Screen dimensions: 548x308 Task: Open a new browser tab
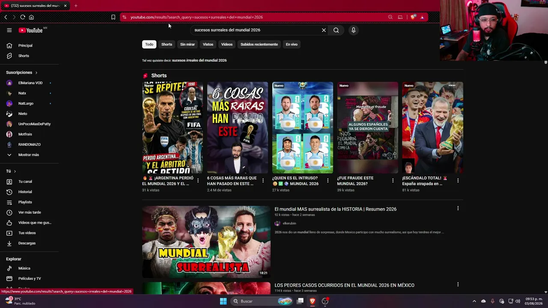point(76,6)
